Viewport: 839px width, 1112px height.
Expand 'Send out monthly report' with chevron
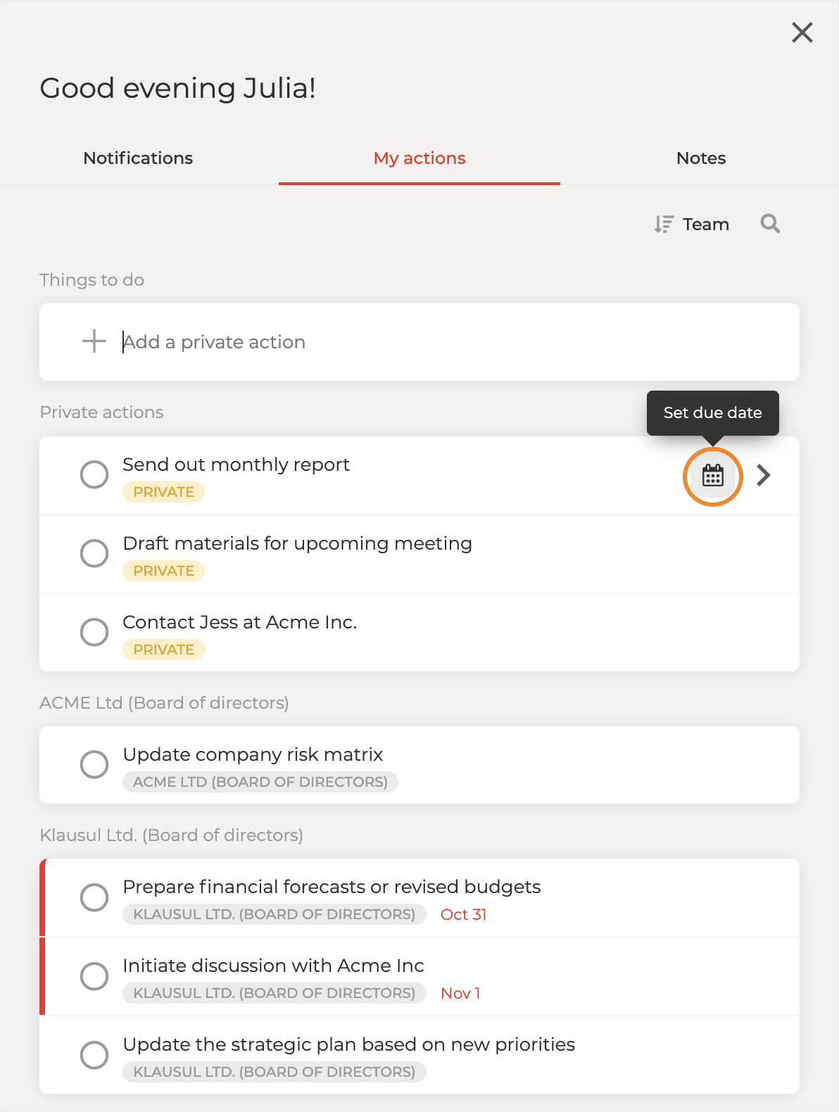(764, 476)
